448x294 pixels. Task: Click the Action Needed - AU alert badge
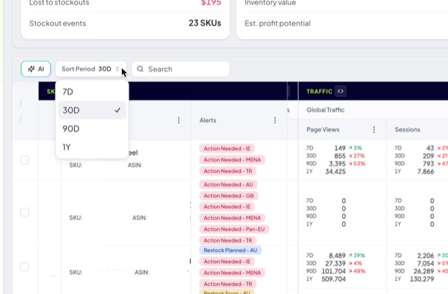pyautogui.click(x=228, y=185)
